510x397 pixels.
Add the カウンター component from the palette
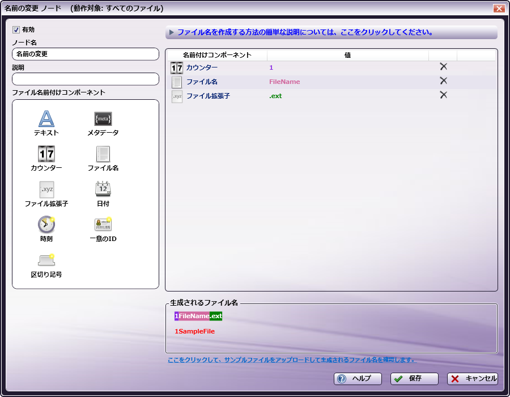46,154
